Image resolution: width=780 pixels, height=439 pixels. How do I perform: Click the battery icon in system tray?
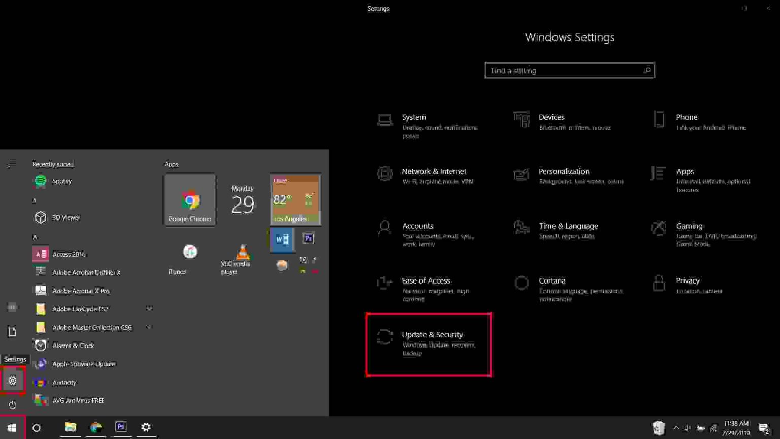point(701,428)
